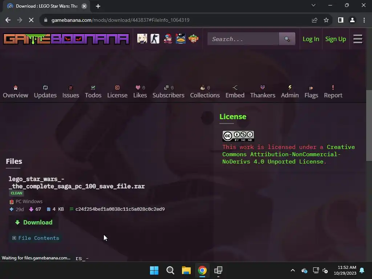Open tab search chevron in title bar
The image size is (372, 279).
tap(314, 5)
